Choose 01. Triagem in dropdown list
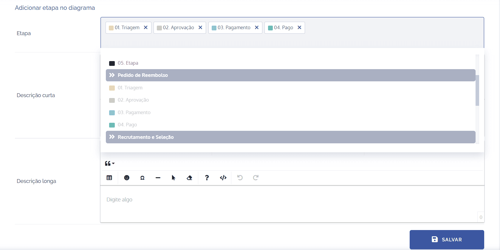The image size is (500, 250). [290, 88]
